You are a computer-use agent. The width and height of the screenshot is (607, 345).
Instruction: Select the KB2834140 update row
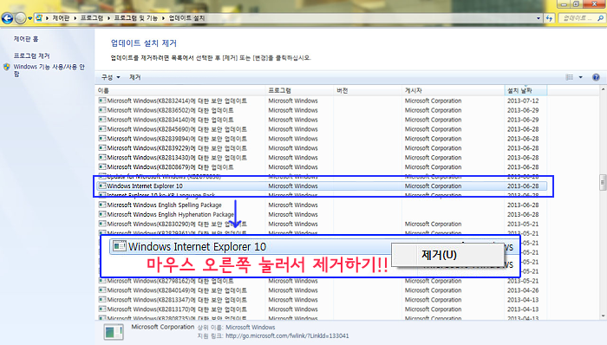click(322, 120)
